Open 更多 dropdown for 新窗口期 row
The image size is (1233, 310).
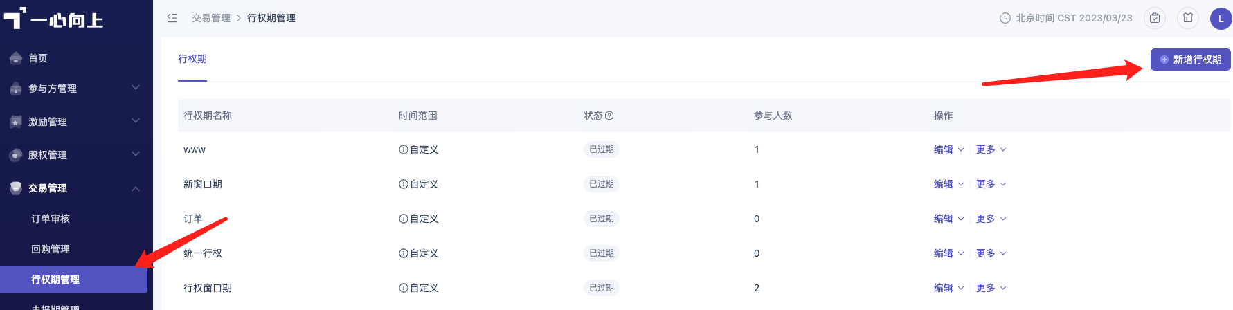tap(991, 184)
